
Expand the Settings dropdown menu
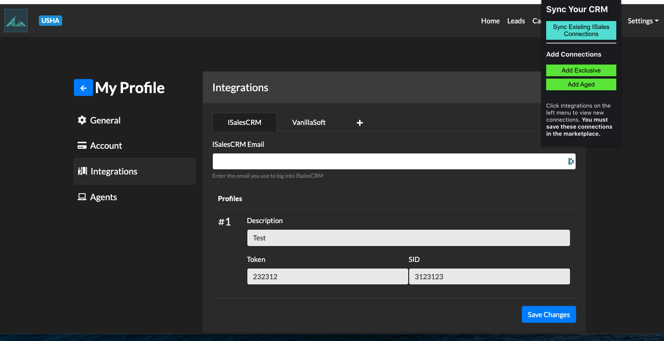coord(643,21)
